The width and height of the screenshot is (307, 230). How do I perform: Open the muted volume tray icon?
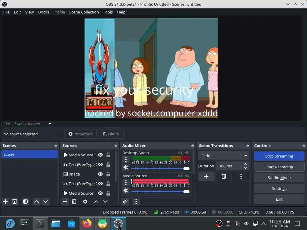coord(237,223)
